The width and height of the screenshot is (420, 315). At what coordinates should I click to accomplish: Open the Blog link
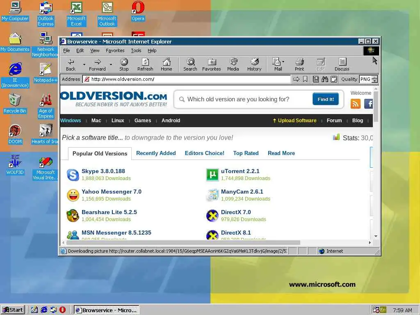point(357,121)
